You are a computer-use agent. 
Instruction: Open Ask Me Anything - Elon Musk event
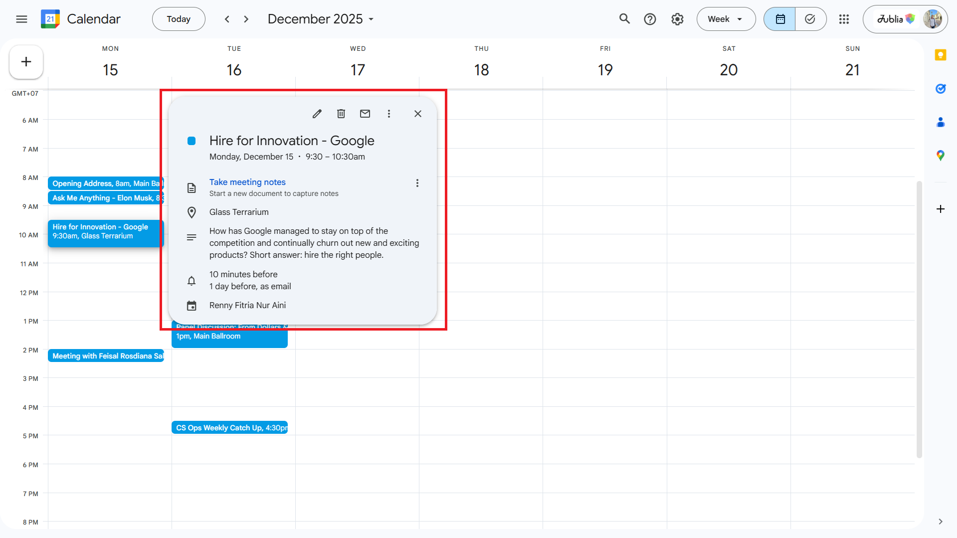coord(106,198)
